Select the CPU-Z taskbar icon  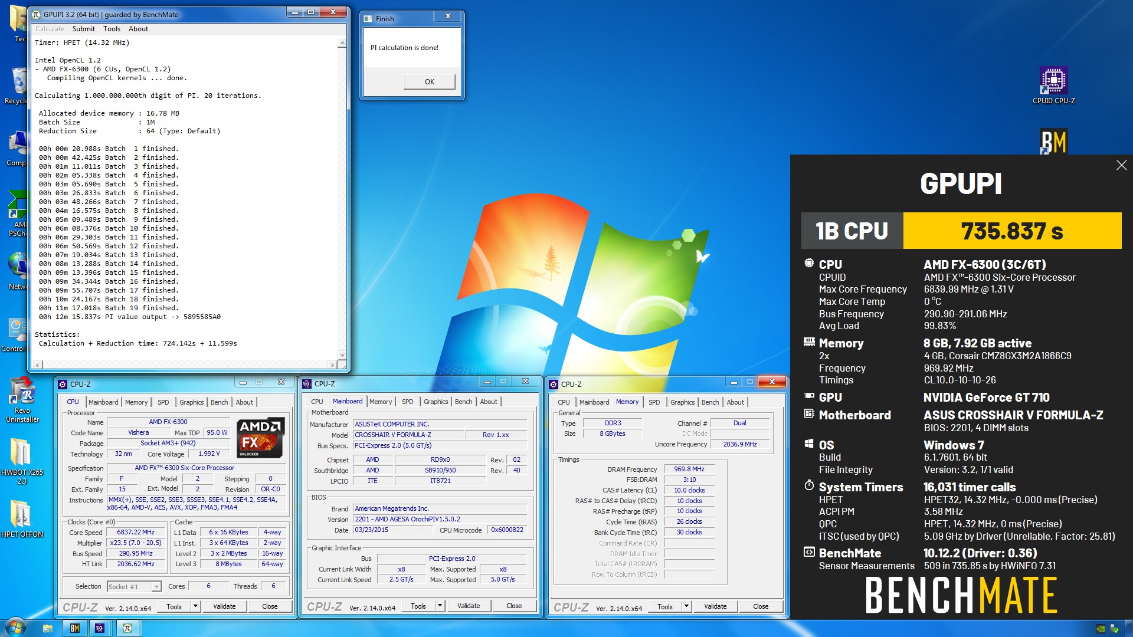pos(100,628)
